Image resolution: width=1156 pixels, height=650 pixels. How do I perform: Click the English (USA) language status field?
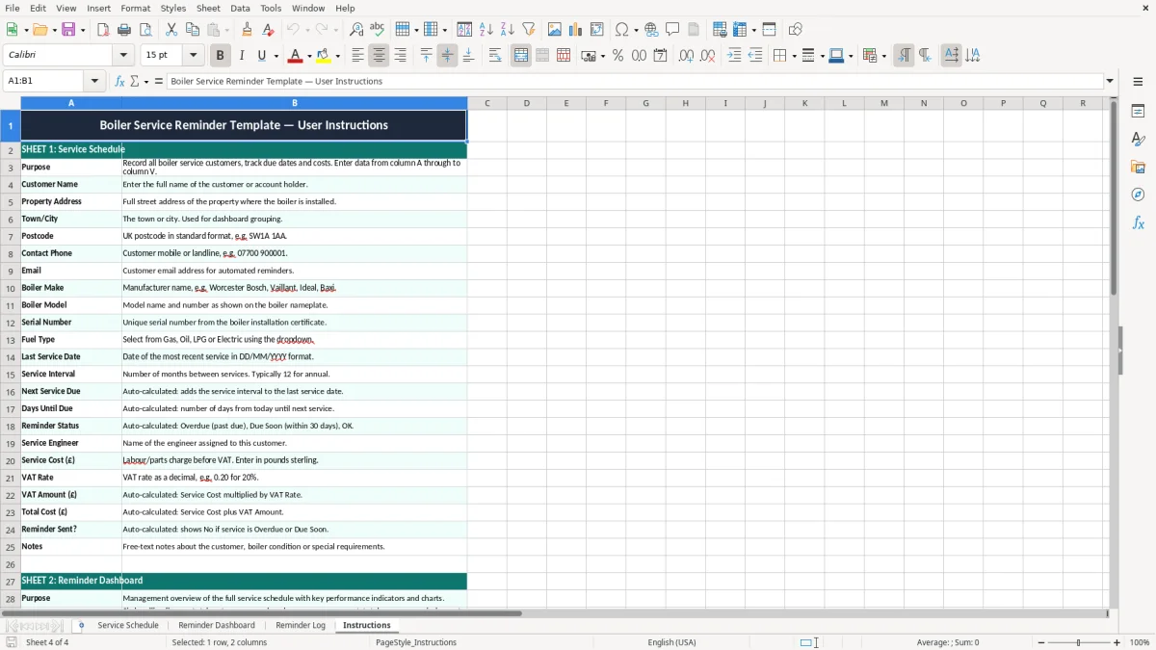pos(671,642)
